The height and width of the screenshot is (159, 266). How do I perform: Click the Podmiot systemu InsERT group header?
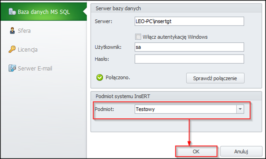(x=176, y=96)
